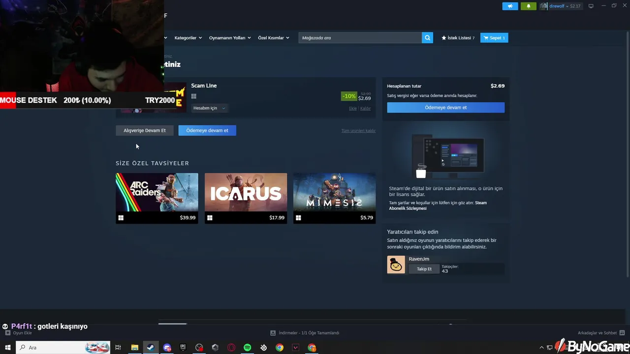Click the taskbar Ara search box
Image resolution: width=630 pixels, height=354 pixels.
[63, 348]
